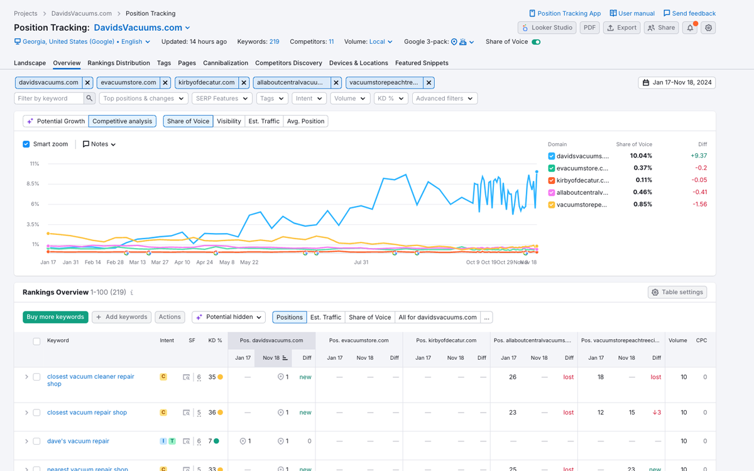This screenshot has width=754, height=471.
Task: Uncheck the Smart zoom checkbox
Action: tap(26, 144)
